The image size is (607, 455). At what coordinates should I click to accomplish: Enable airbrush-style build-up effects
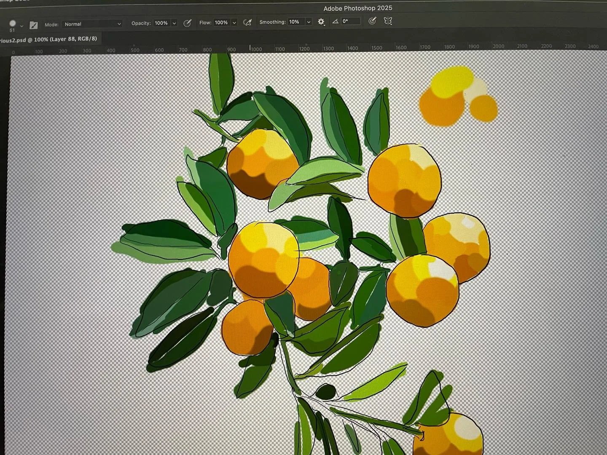click(x=247, y=22)
